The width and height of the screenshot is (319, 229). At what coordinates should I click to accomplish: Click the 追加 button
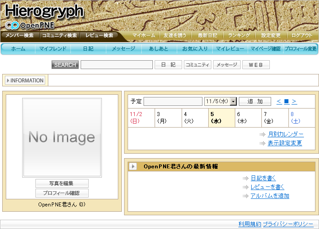(x=255, y=101)
